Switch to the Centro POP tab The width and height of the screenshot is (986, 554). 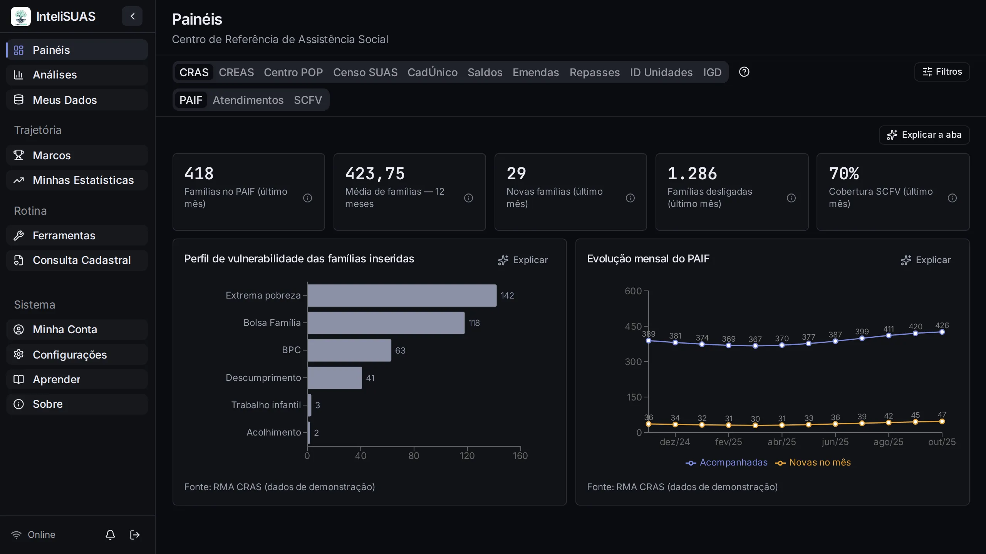293,72
